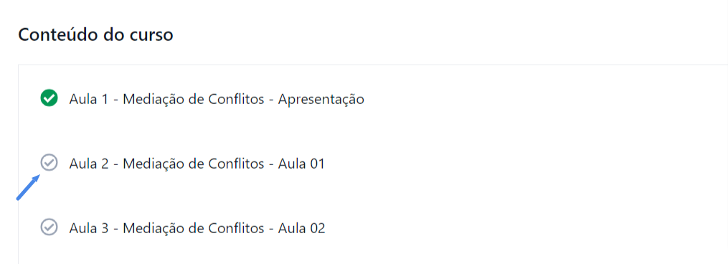Image resolution: width=728 pixels, height=264 pixels.
Task: Open Aula 1 - Mediação de Conflitos - Apresentação
Action: [x=217, y=99]
